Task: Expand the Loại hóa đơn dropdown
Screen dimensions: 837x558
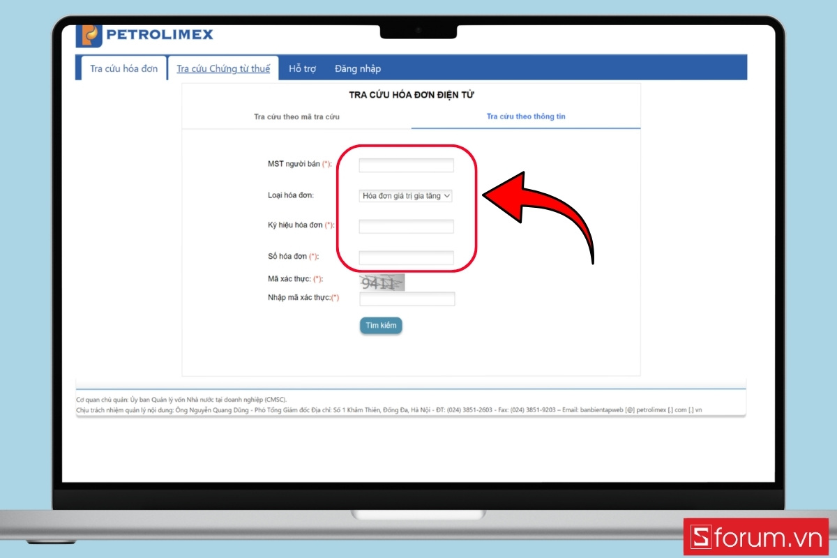Action: [x=406, y=196]
